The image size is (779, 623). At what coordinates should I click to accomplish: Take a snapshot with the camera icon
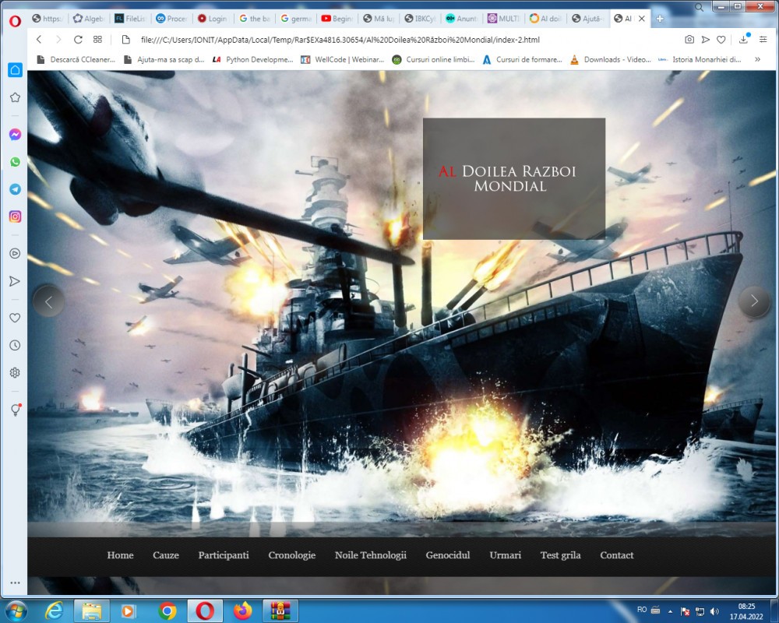tap(689, 39)
